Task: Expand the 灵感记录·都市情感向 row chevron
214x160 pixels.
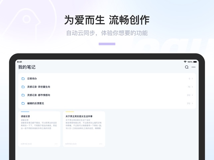Action: coord(192,95)
